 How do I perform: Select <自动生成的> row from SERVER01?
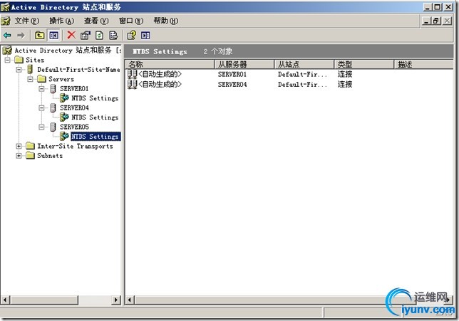click(160, 74)
